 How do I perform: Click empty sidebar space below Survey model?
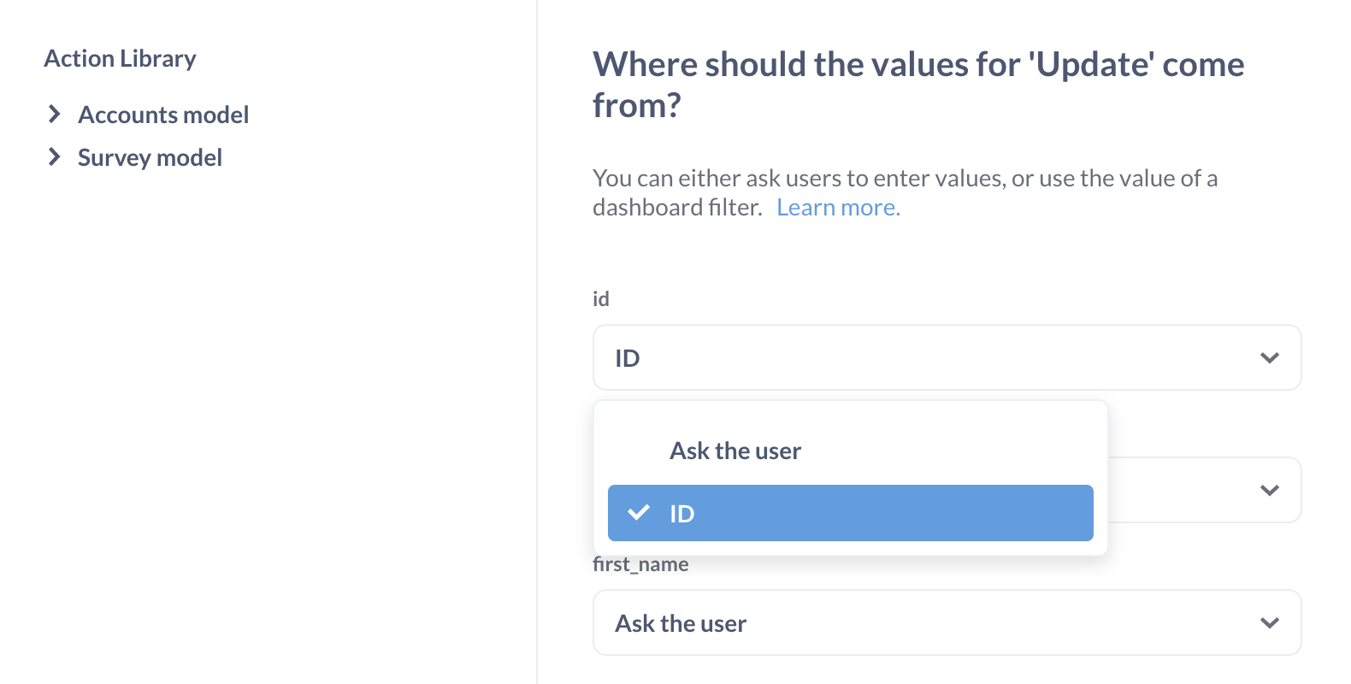[257, 385]
